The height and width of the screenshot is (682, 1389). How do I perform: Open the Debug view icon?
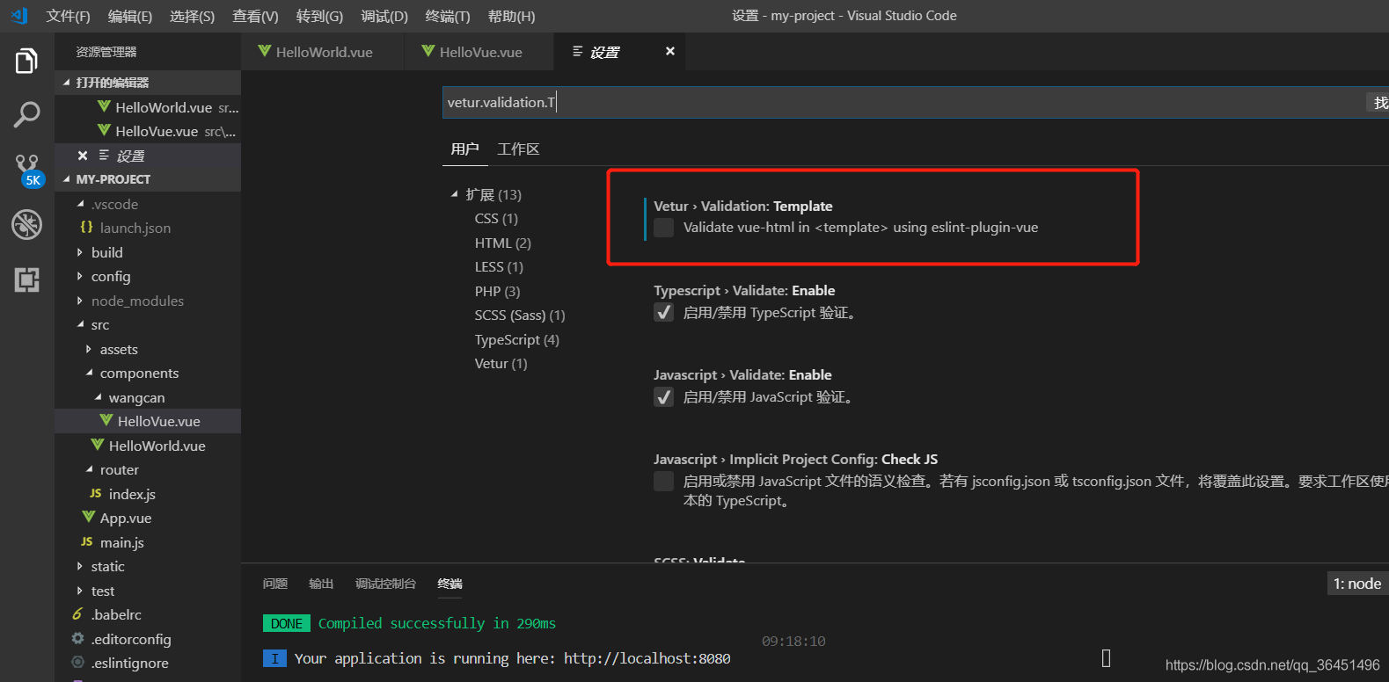(26, 224)
